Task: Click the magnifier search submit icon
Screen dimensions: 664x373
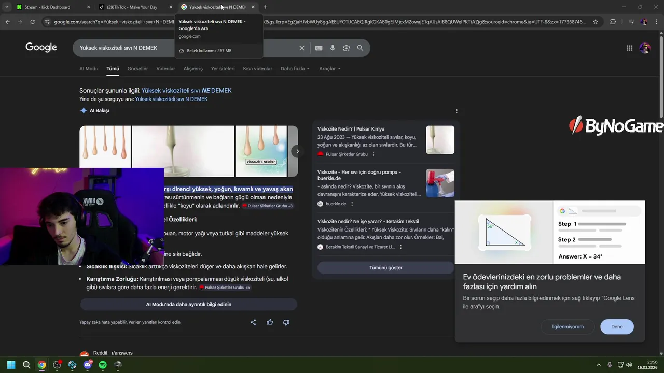Action: (x=360, y=48)
